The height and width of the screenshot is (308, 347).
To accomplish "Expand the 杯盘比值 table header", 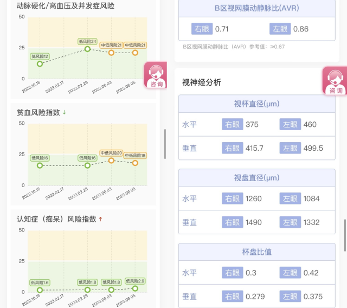I will 256,252.
